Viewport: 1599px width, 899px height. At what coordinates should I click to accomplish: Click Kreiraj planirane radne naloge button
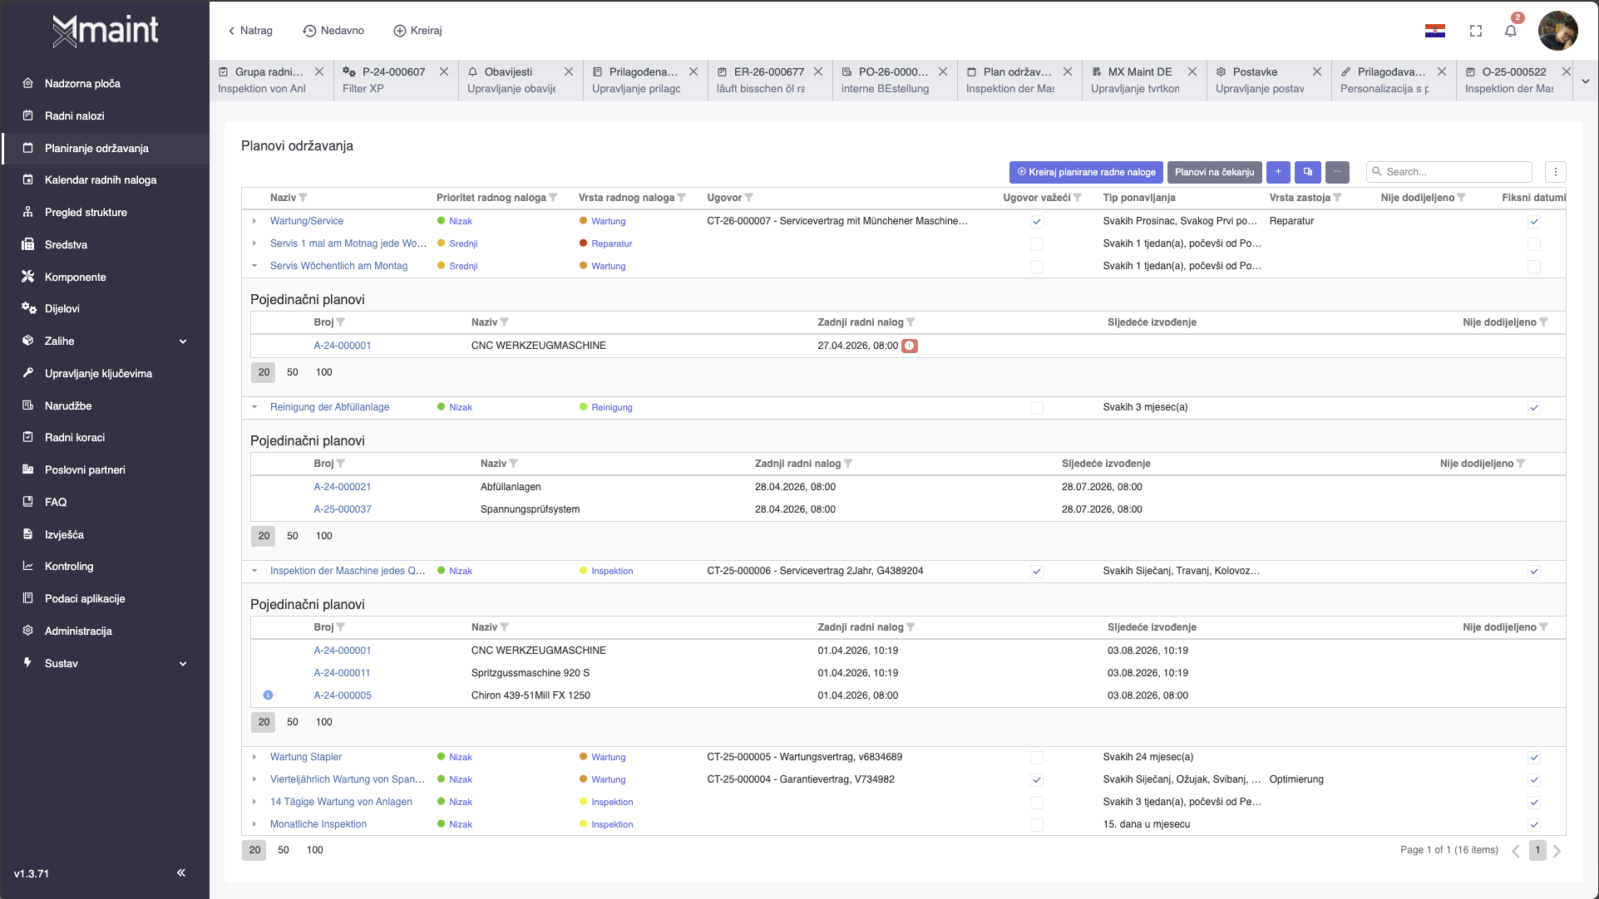(x=1086, y=172)
